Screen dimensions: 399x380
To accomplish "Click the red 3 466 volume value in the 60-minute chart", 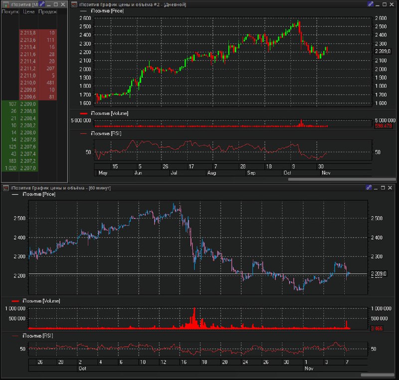I will pyautogui.click(x=377, y=329).
